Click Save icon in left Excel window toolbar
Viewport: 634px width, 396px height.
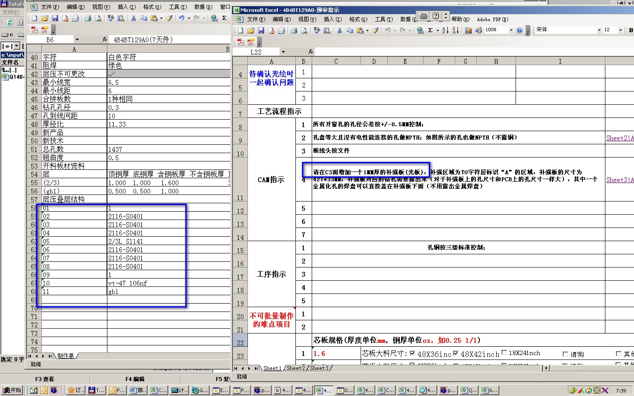click(55, 18)
